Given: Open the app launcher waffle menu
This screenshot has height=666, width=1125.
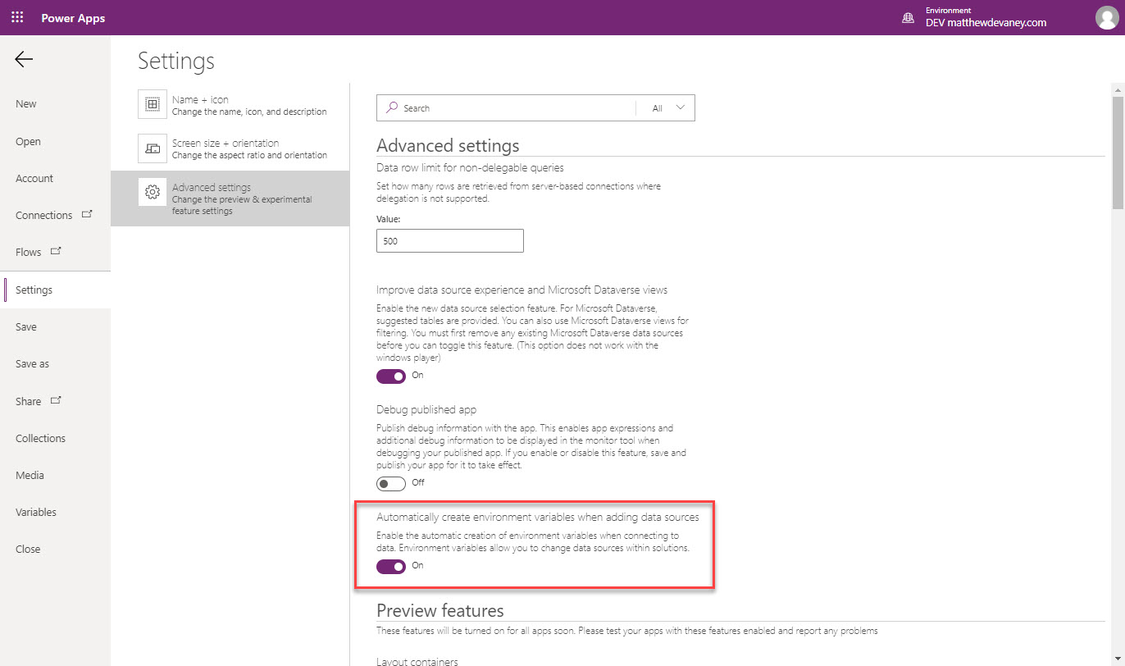Looking at the screenshot, I should coord(17,16).
